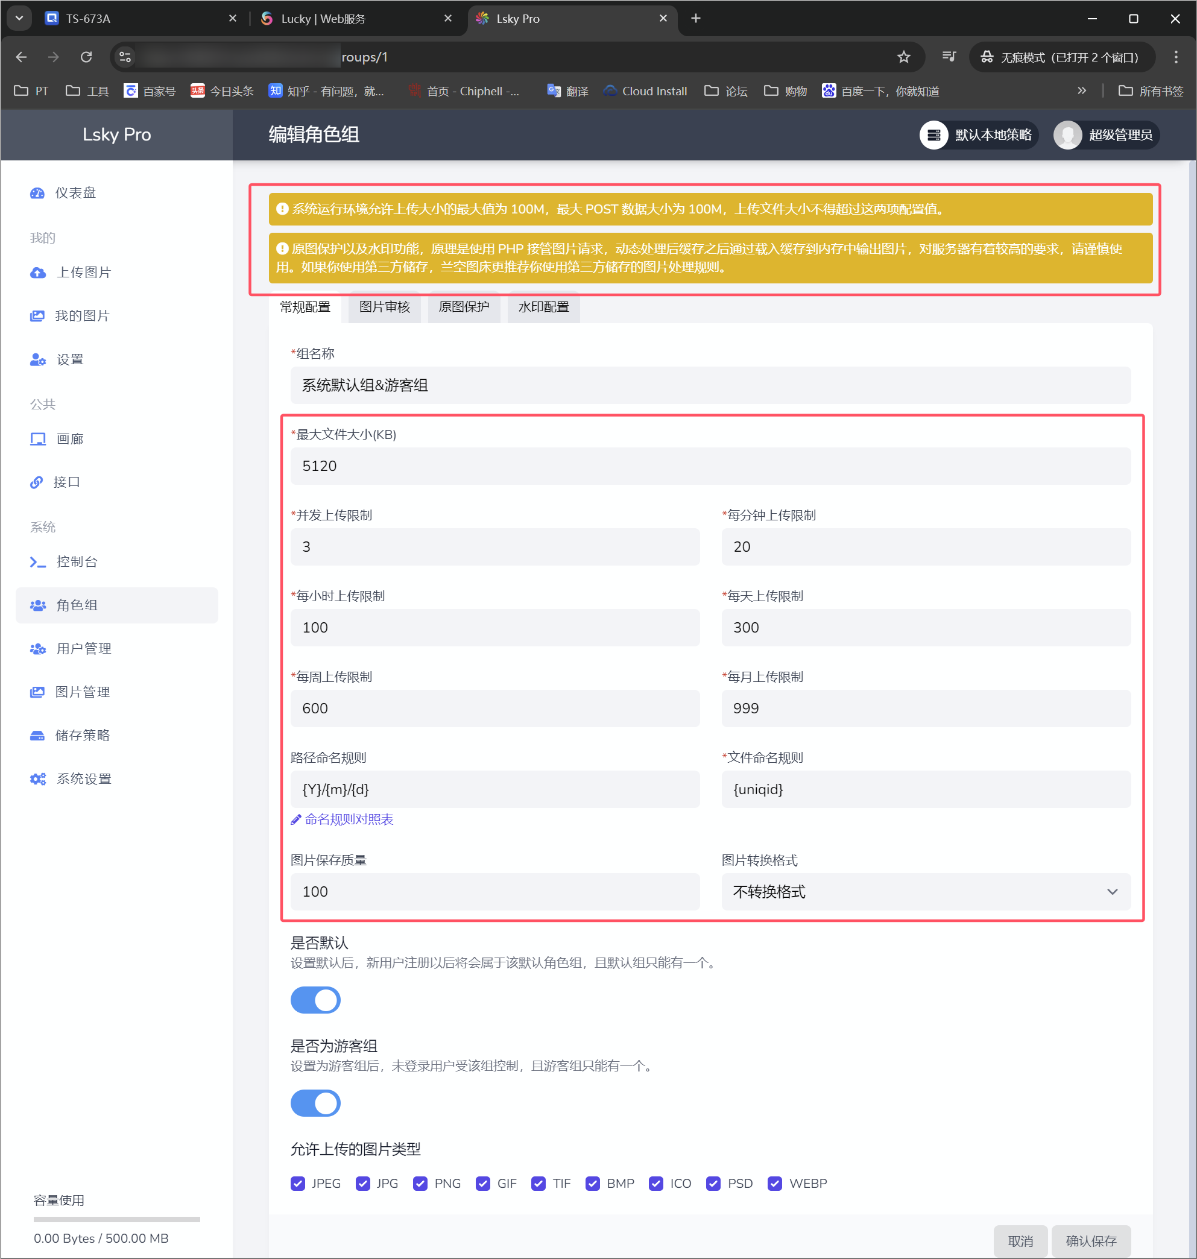Click the 组名称 input field
Screen dimensions: 1197x1259
(x=710, y=385)
